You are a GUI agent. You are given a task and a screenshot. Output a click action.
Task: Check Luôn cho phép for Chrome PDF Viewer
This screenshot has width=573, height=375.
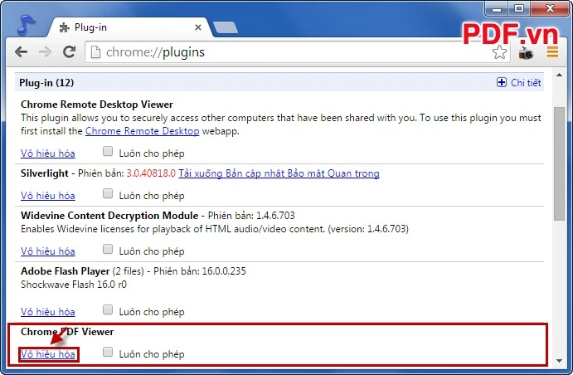pos(108,352)
